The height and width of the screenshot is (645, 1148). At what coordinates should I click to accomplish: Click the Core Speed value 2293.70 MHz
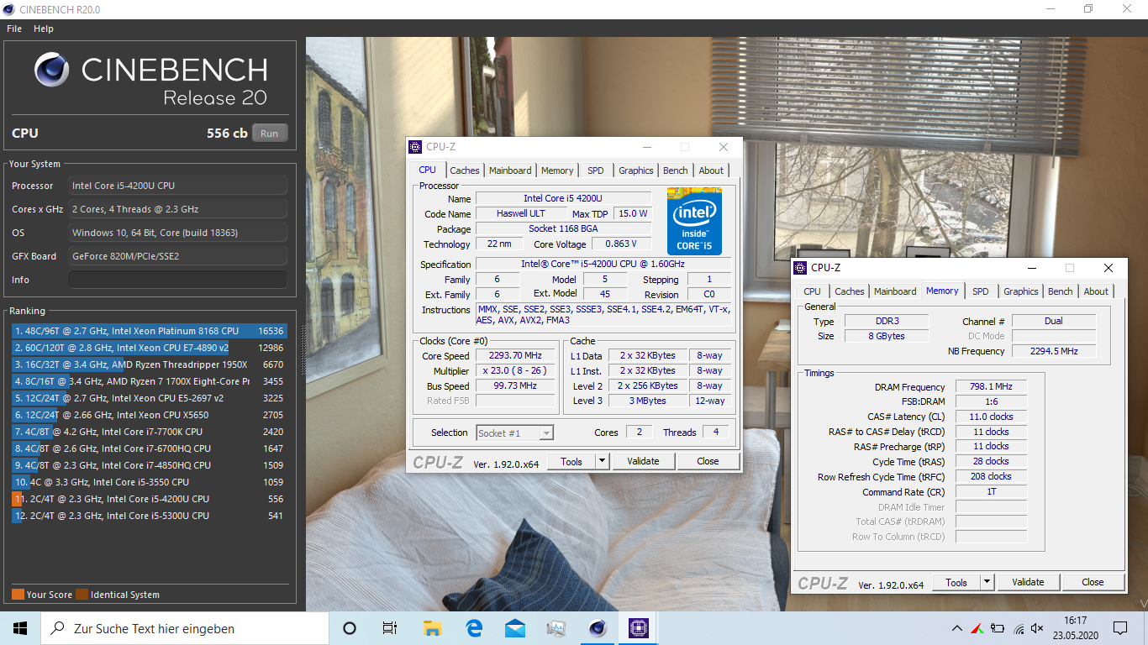pyautogui.click(x=515, y=355)
